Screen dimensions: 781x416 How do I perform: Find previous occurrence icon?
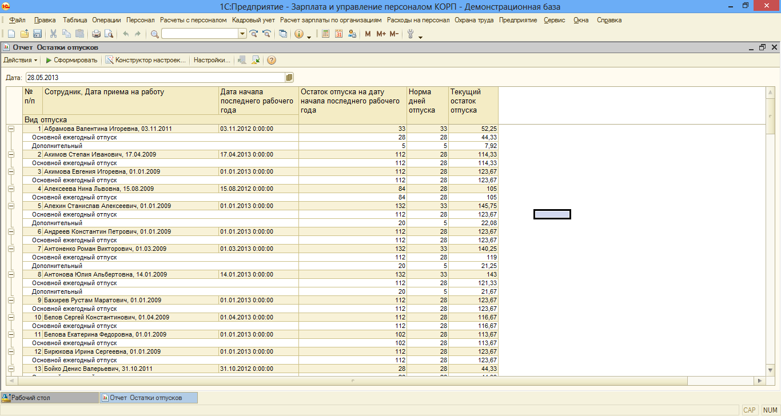pyautogui.click(x=266, y=34)
